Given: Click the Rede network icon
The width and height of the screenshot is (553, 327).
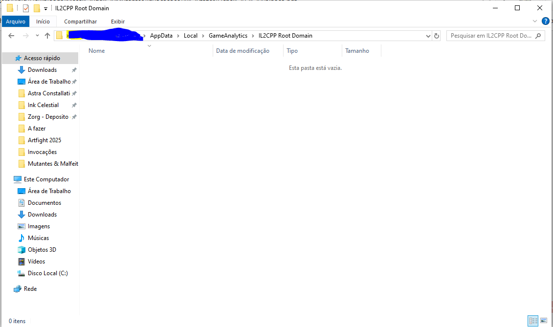Looking at the screenshot, I should (x=17, y=289).
